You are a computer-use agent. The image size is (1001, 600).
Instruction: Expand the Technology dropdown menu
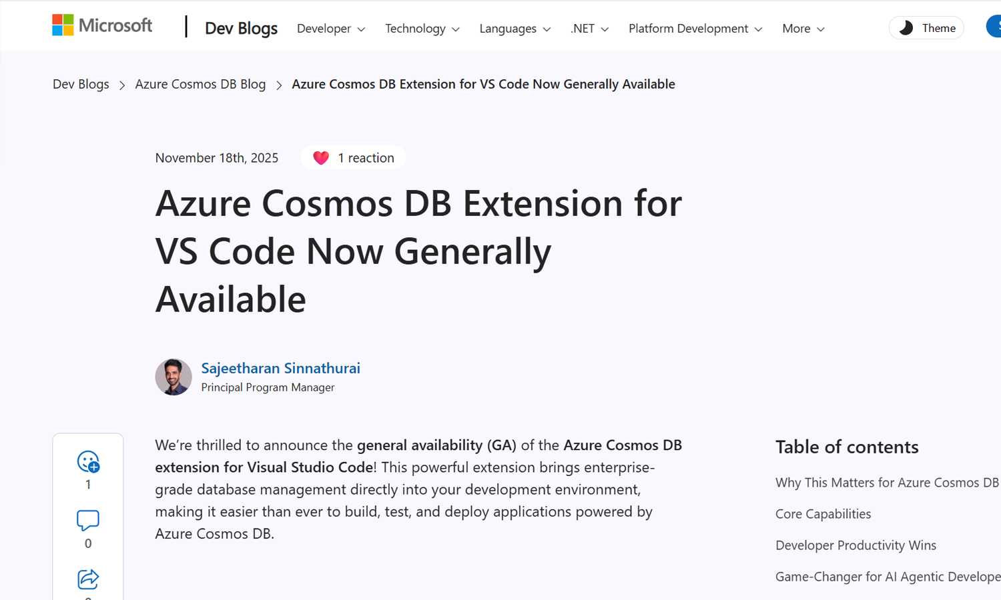tap(422, 29)
